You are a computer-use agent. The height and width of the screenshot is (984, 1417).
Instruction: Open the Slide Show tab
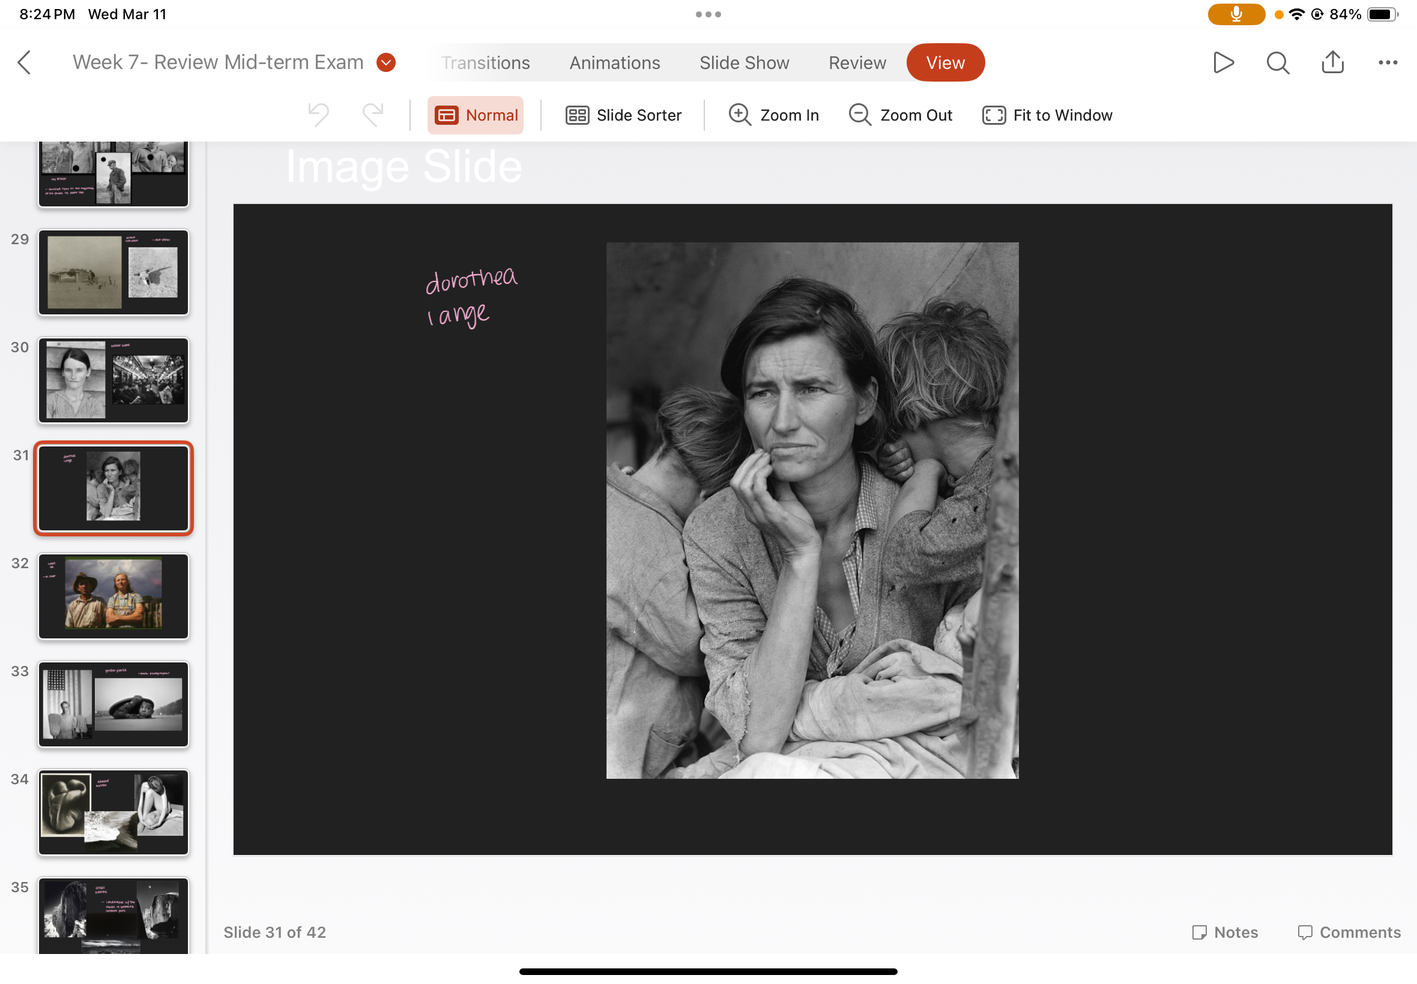744,62
